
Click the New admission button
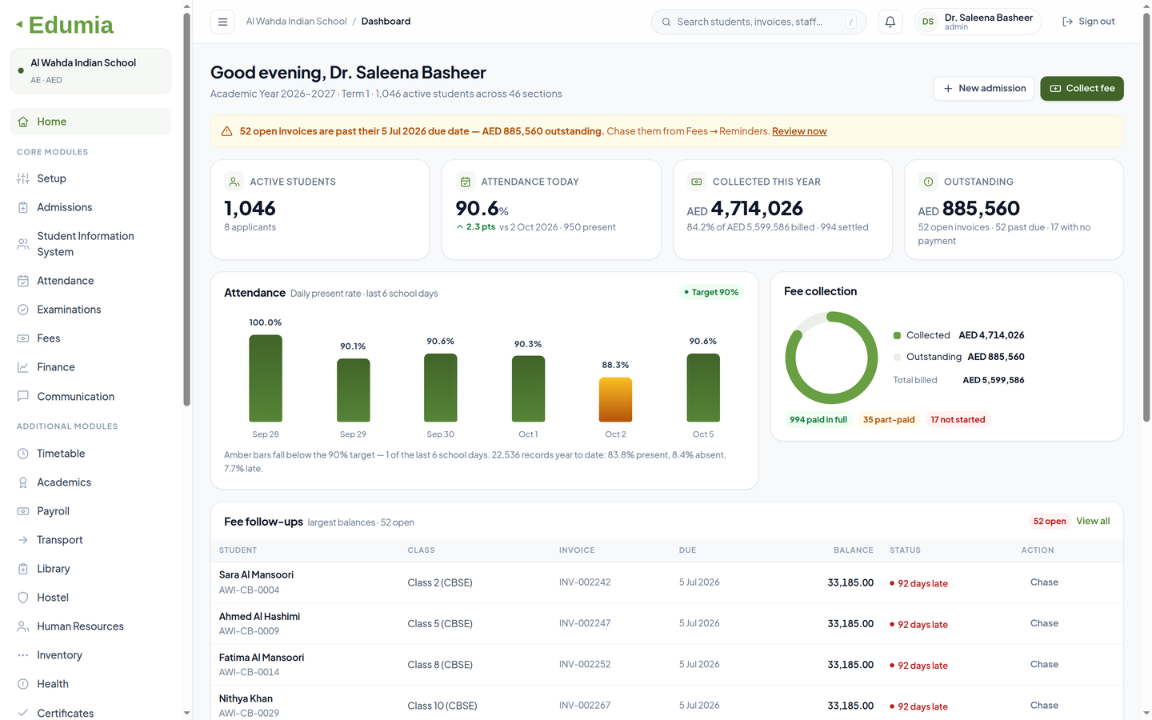click(984, 88)
